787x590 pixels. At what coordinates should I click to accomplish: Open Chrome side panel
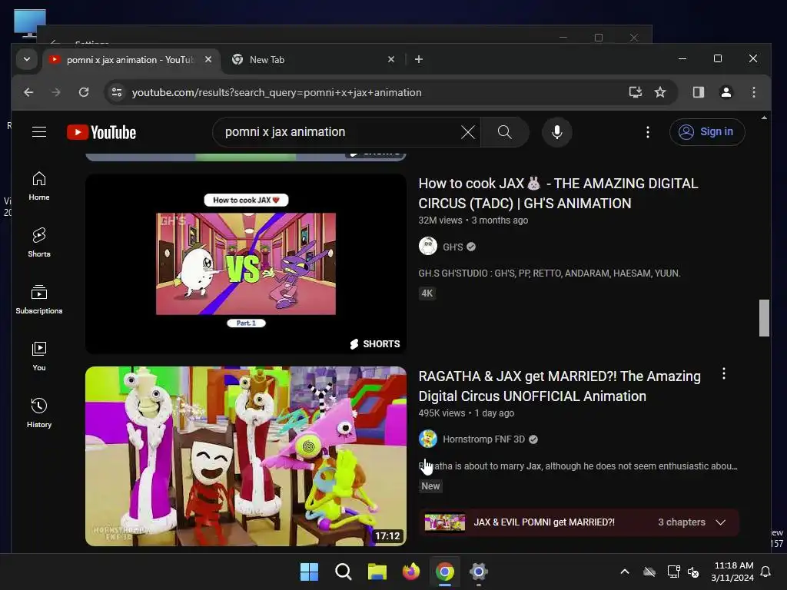click(698, 92)
